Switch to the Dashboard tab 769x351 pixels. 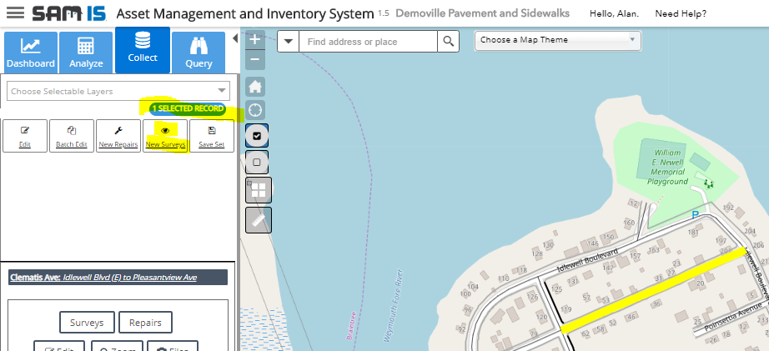coord(30,53)
